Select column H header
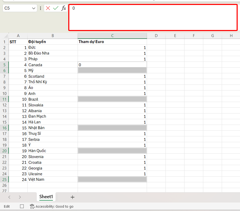This screenshot has height=211, width=240. 231,36
